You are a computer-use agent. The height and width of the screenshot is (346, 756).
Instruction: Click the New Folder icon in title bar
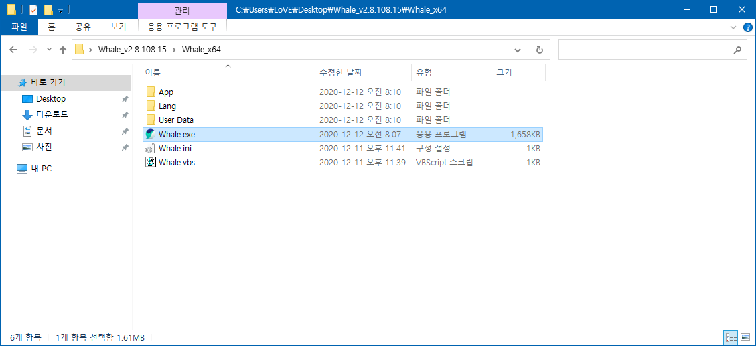[48, 9]
